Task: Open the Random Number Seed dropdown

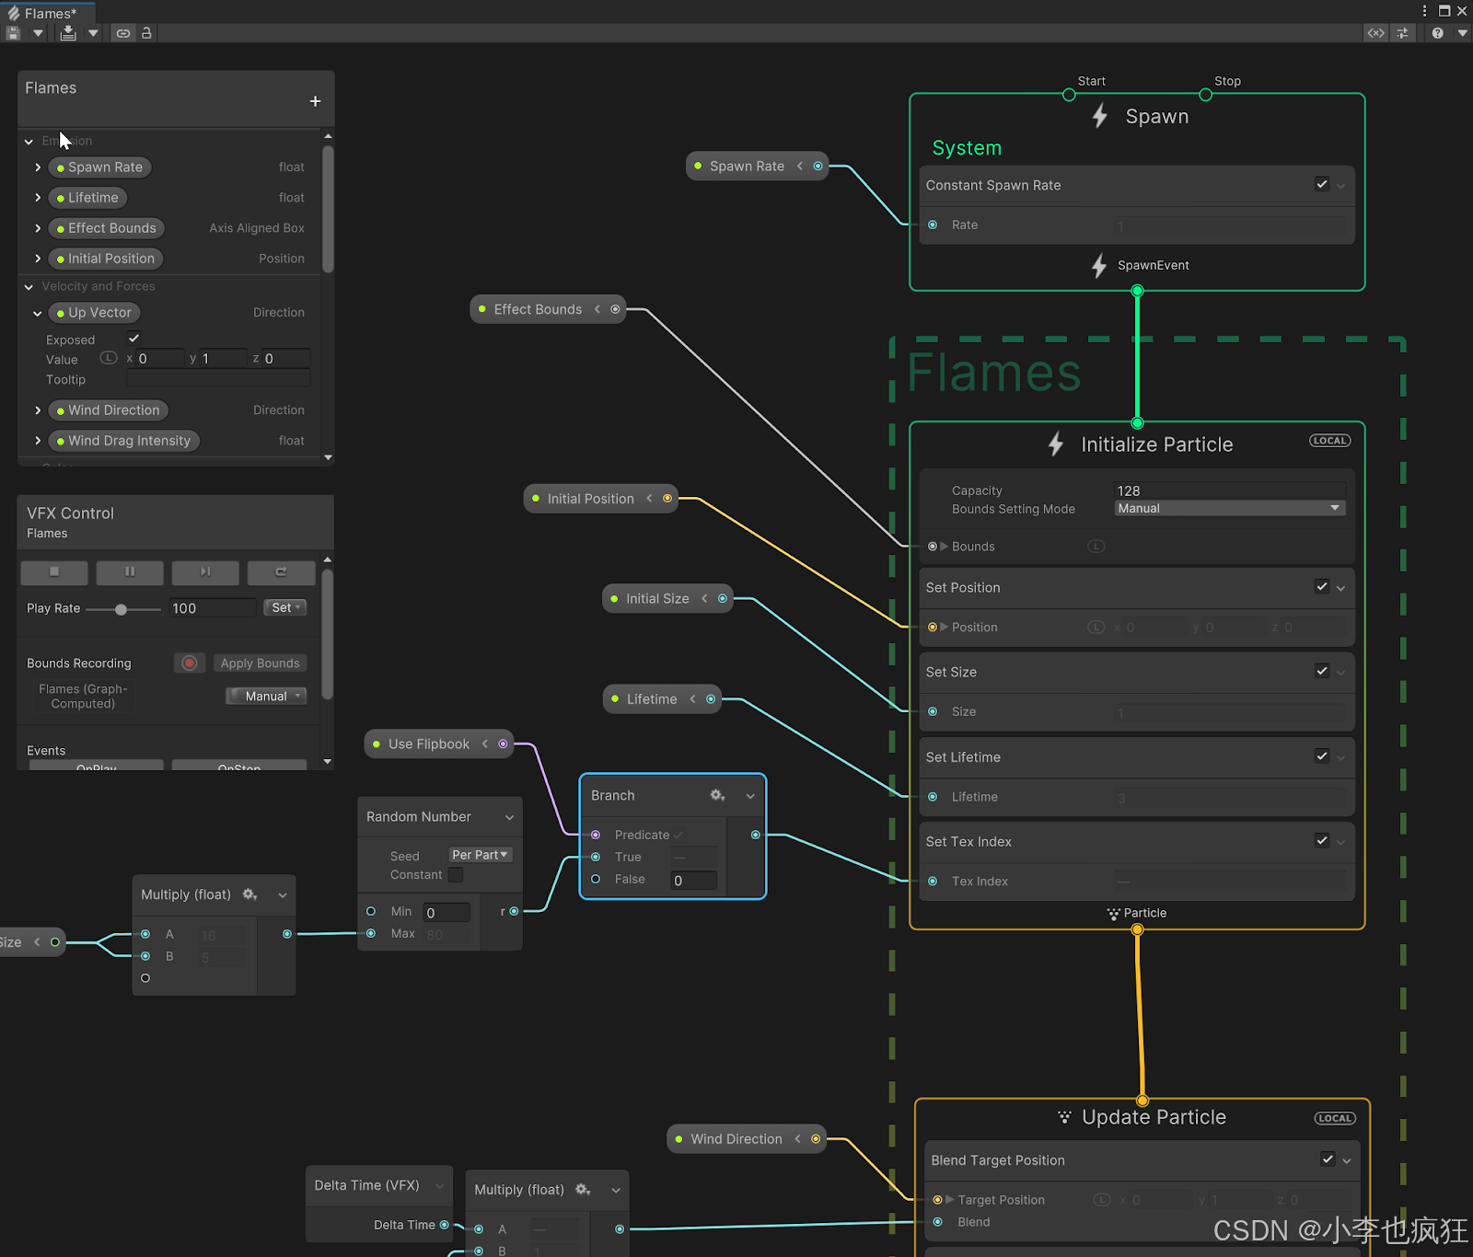Action: pyautogui.click(x=480, y=855)
